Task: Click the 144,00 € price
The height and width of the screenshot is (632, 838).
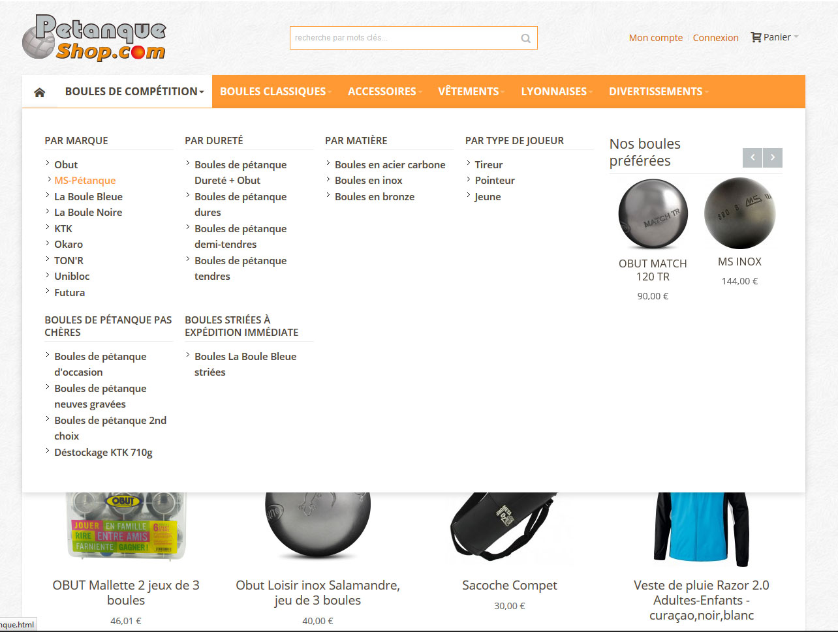Action: click(x=739, y=282)
